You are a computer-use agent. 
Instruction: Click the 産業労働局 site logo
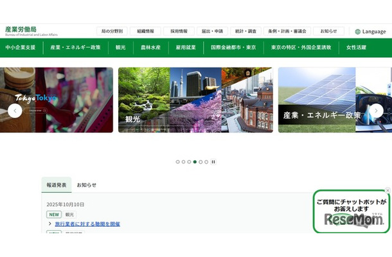tap(22, 31)
